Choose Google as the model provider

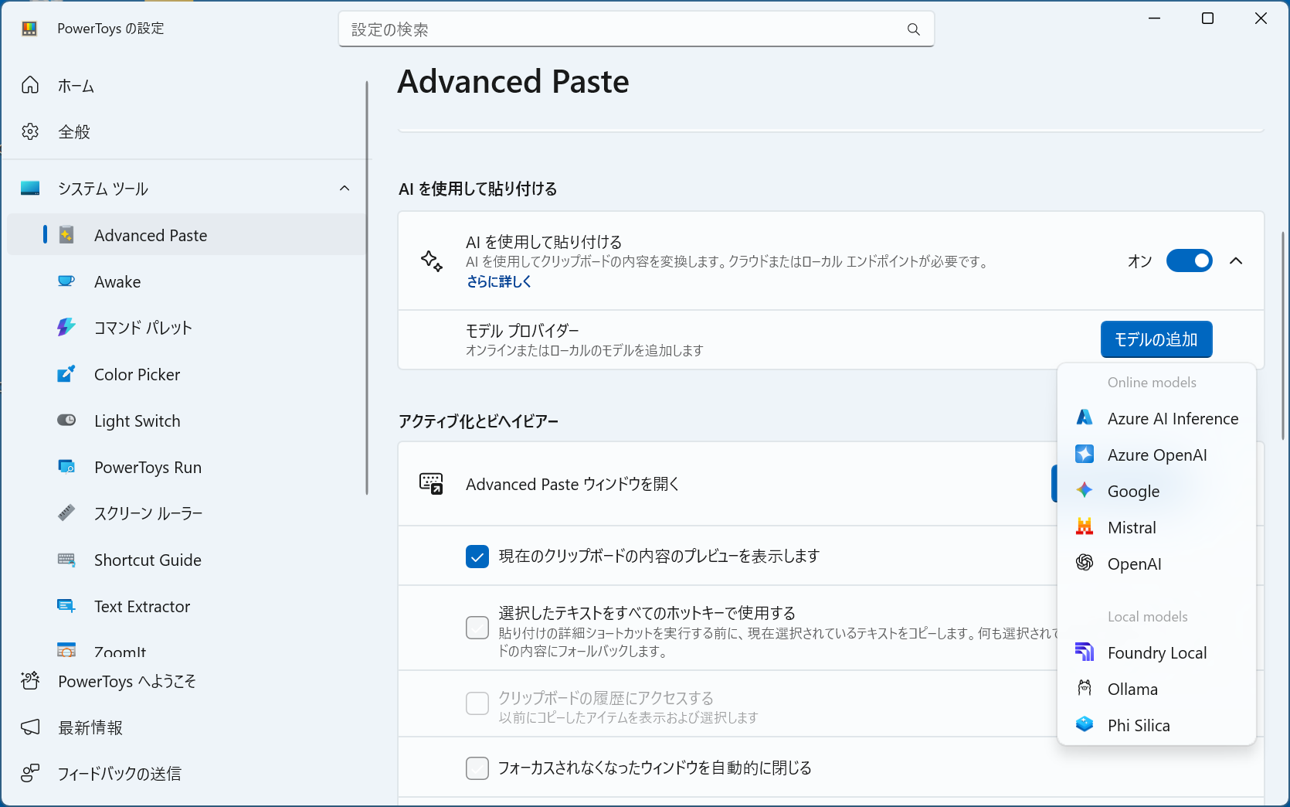(x=1156, y=491)
